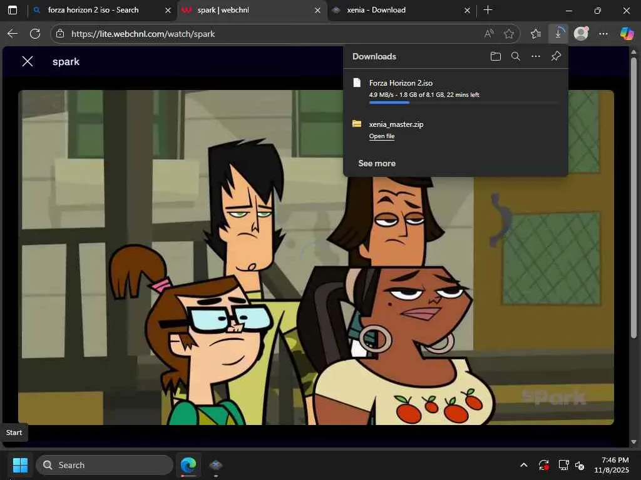
Task: Search downloads with the magnifier icon
Action: (515, 56)
